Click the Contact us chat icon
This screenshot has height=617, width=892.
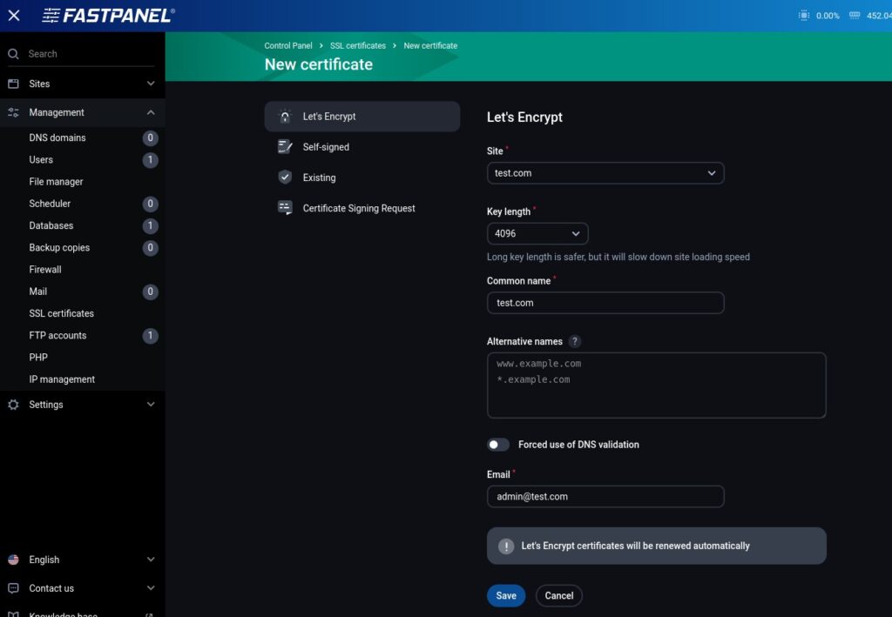(x=13, y=588)
